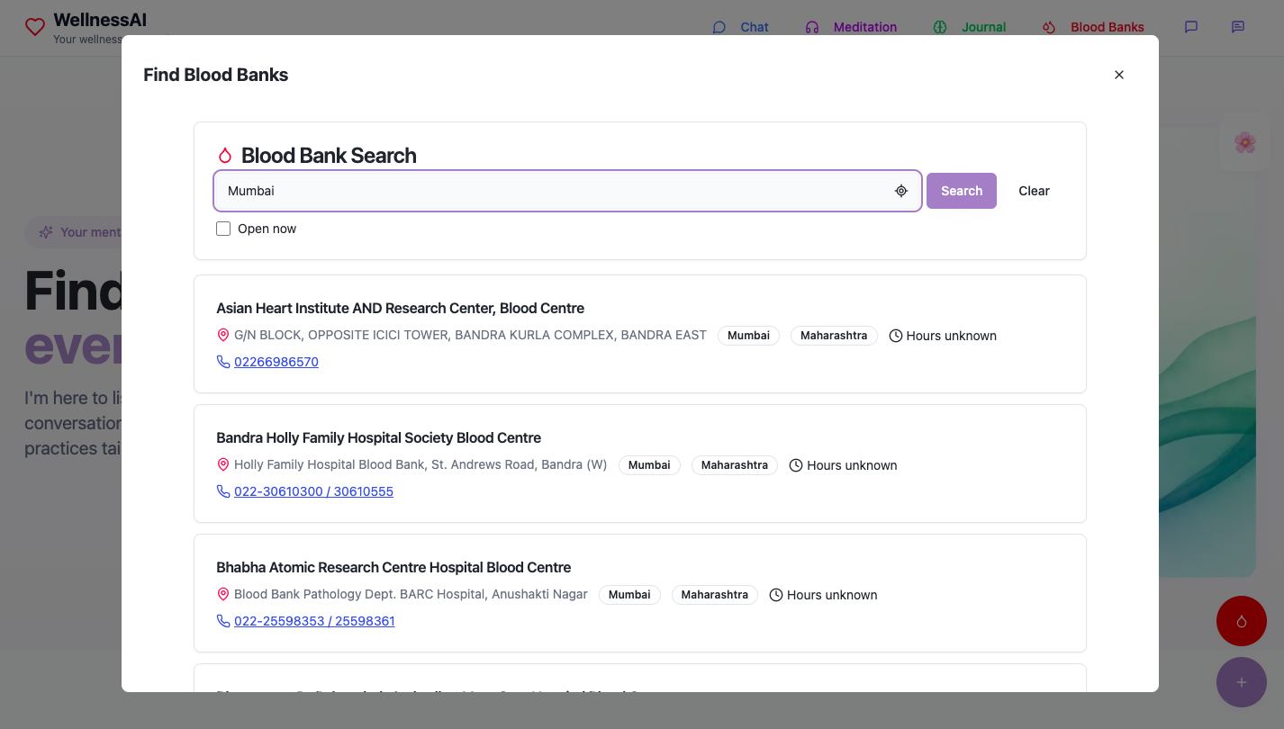Click the use-current-location crosshair icon

(x=901, y=191)
